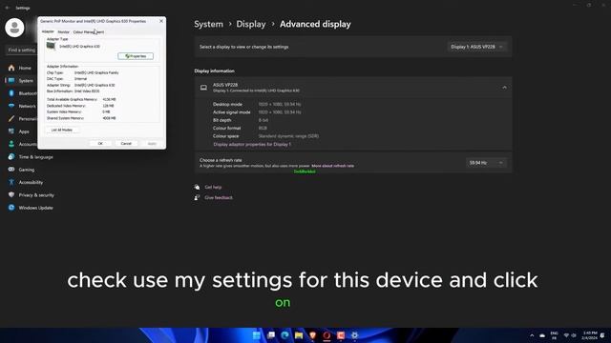Click the Colour space row
This screenshot has height=343, width=611.
[265, 136]
